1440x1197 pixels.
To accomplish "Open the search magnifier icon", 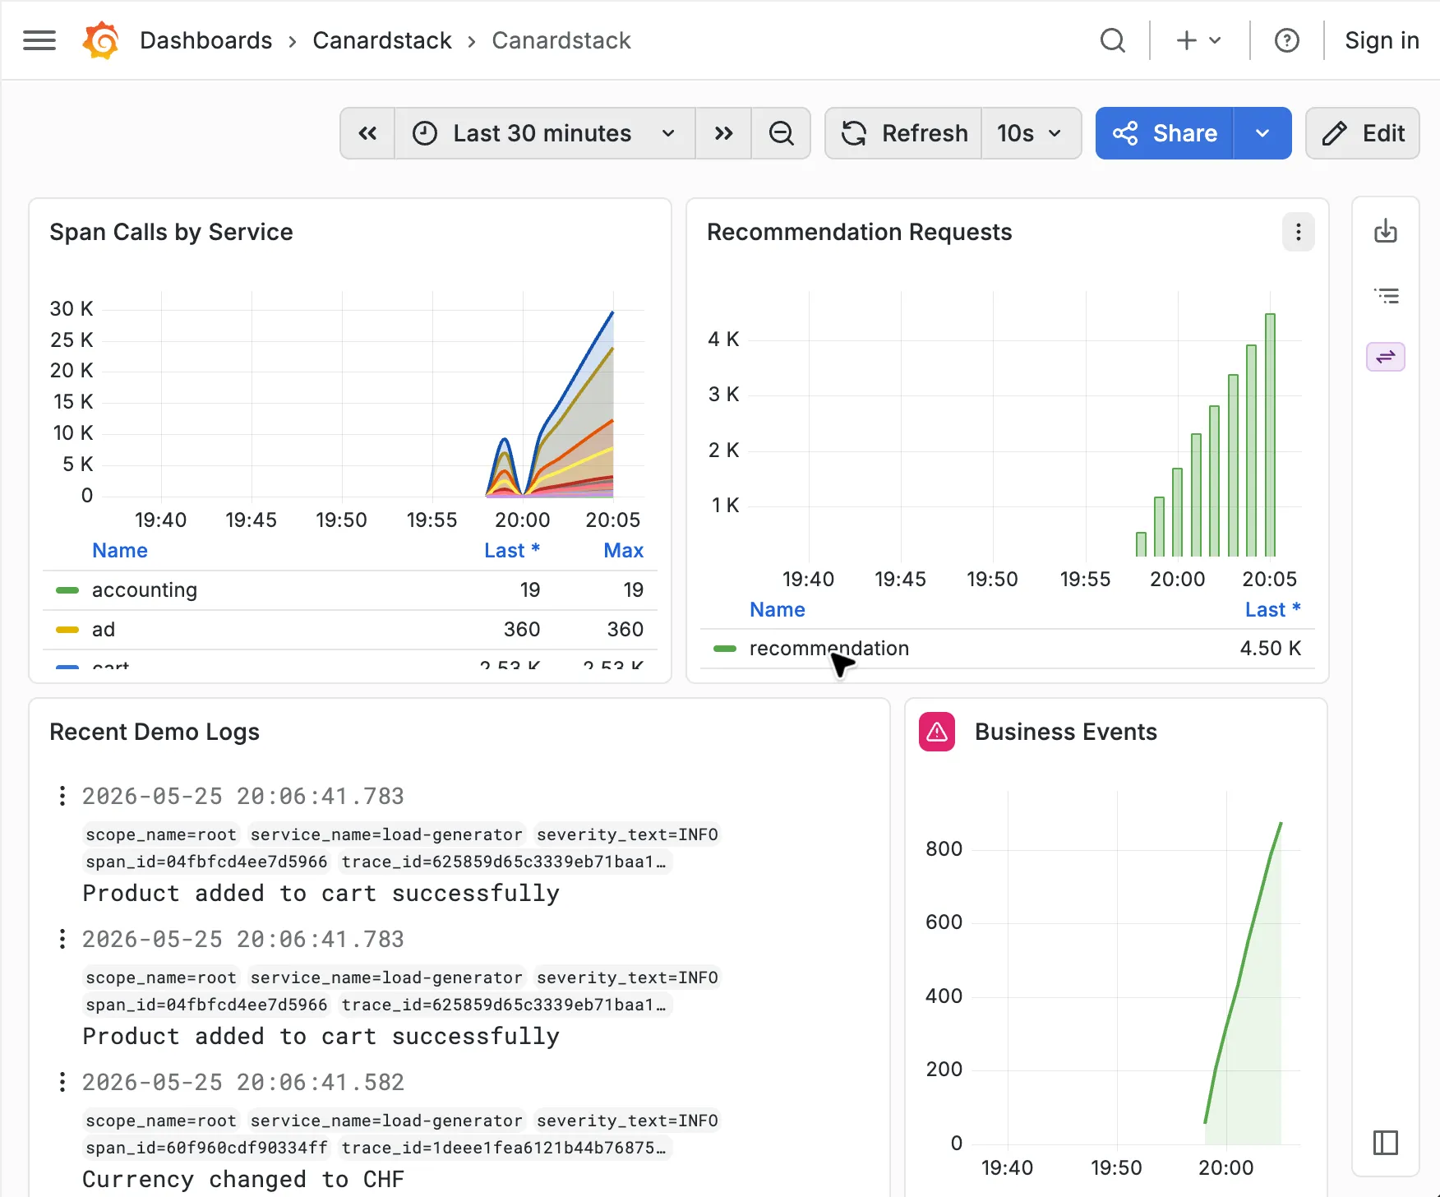I will point(1112,40).
